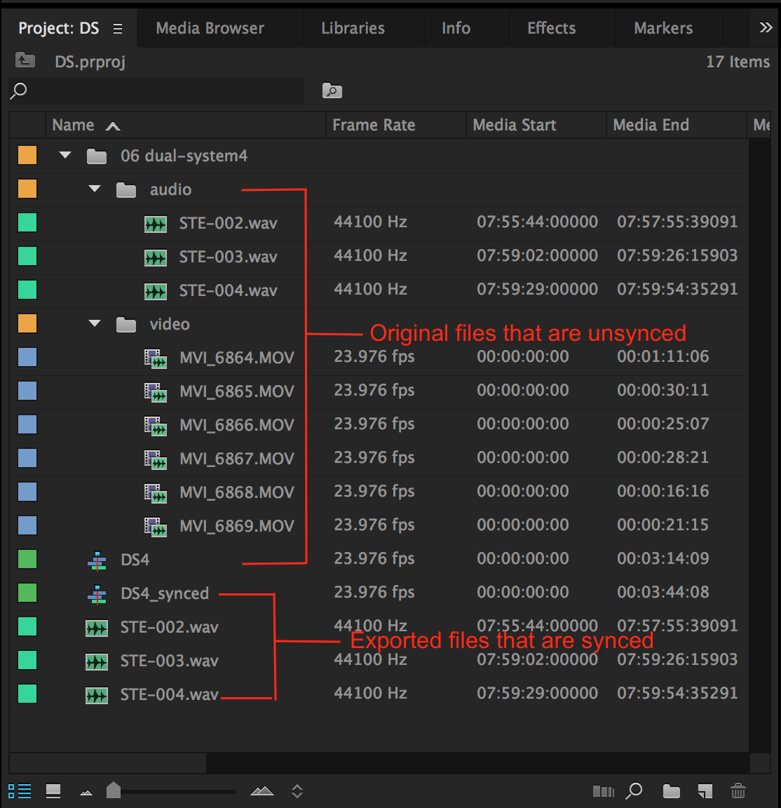This screenshot has height=808, width=781.
Task: Create a New Bin
Action: click(672, 791)
